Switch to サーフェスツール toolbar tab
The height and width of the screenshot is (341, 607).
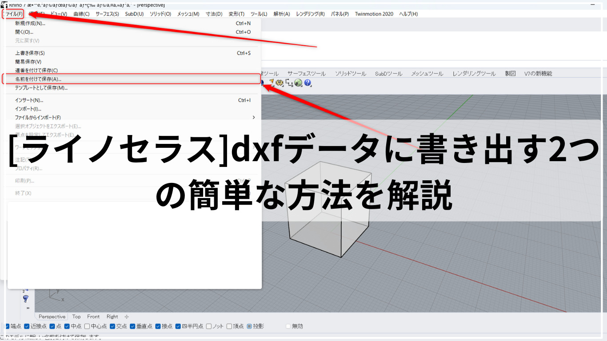(x=307, y=74)
